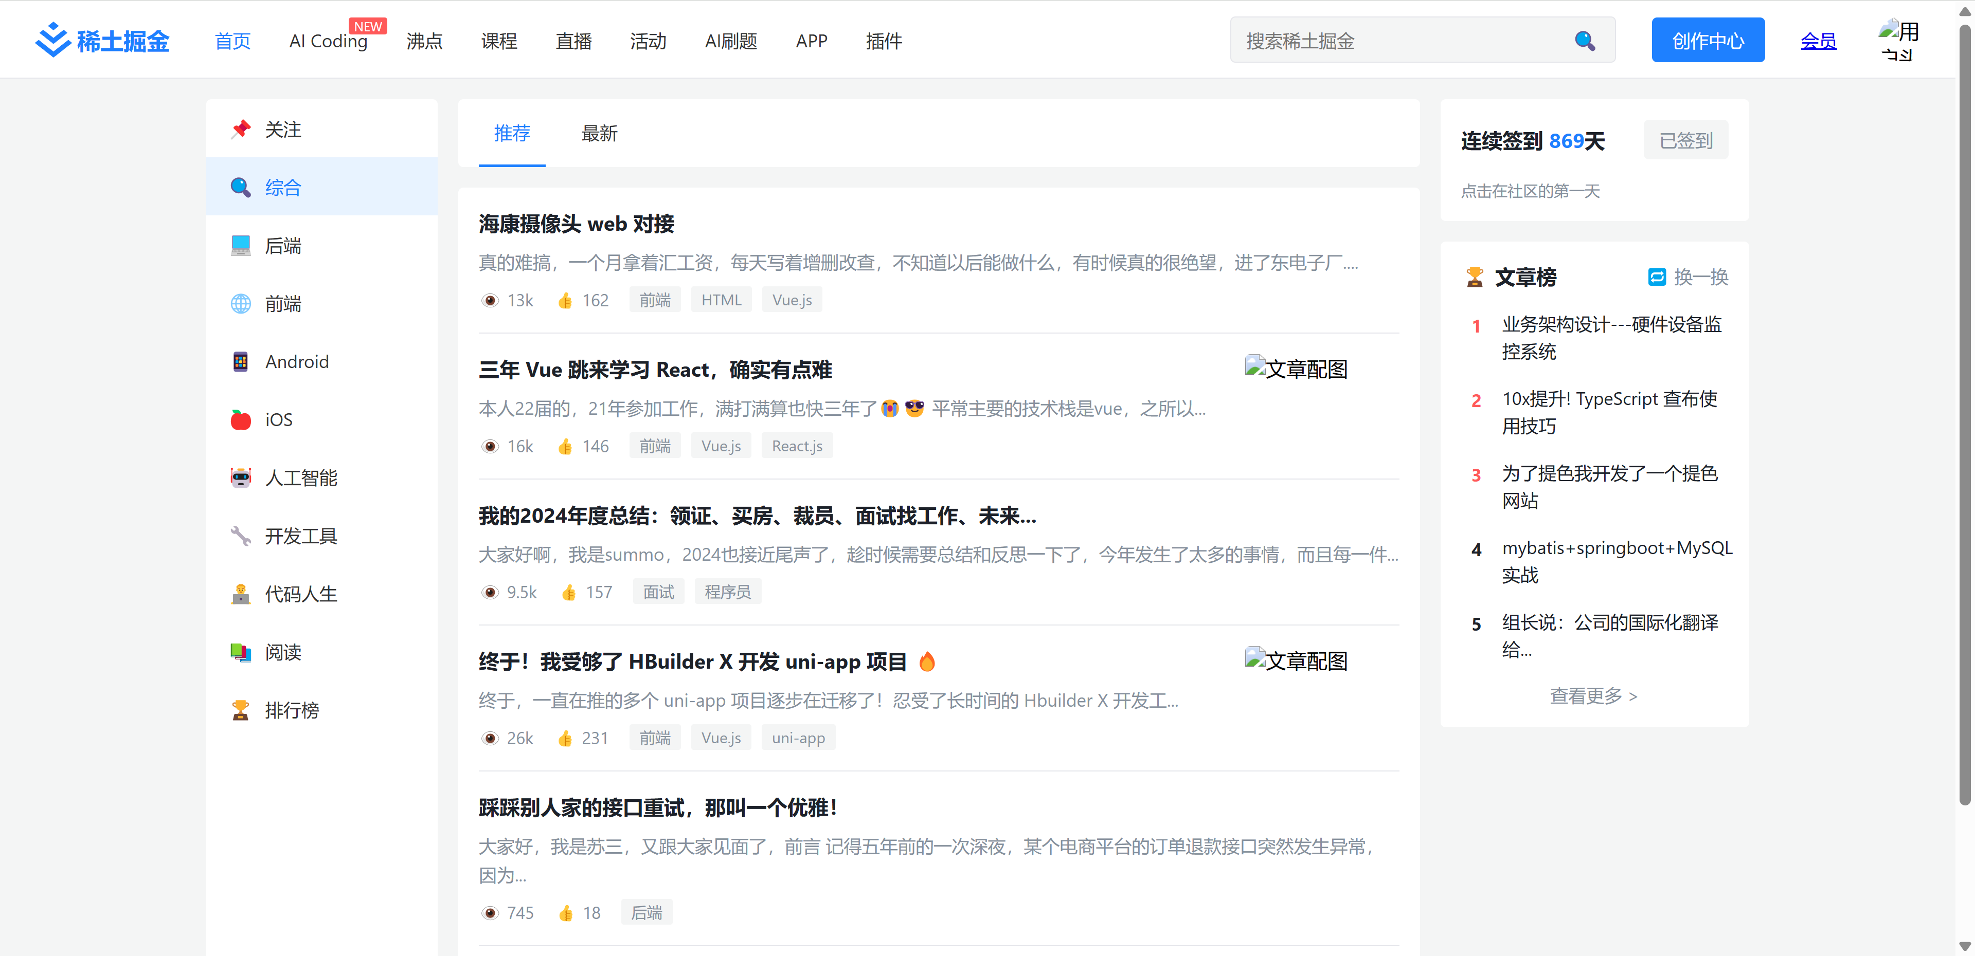Open the 查看更多 link
Screen dimensions: 1975x956
(1593, 696)
